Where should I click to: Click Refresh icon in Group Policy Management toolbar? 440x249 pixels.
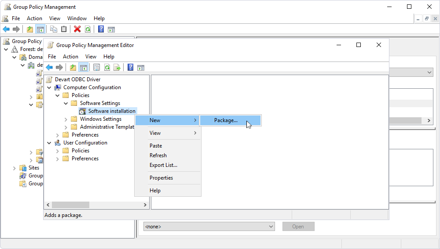point(88,29)
